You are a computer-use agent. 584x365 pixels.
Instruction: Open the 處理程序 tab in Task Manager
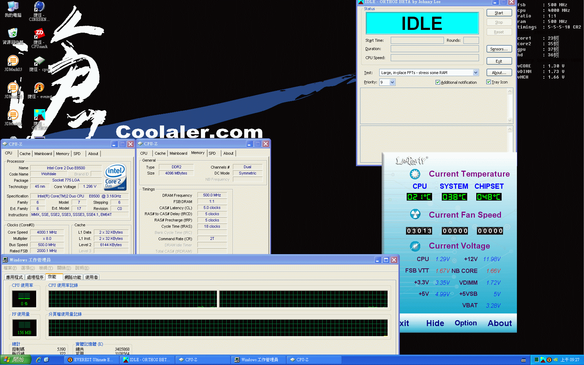tap(35, 277)
